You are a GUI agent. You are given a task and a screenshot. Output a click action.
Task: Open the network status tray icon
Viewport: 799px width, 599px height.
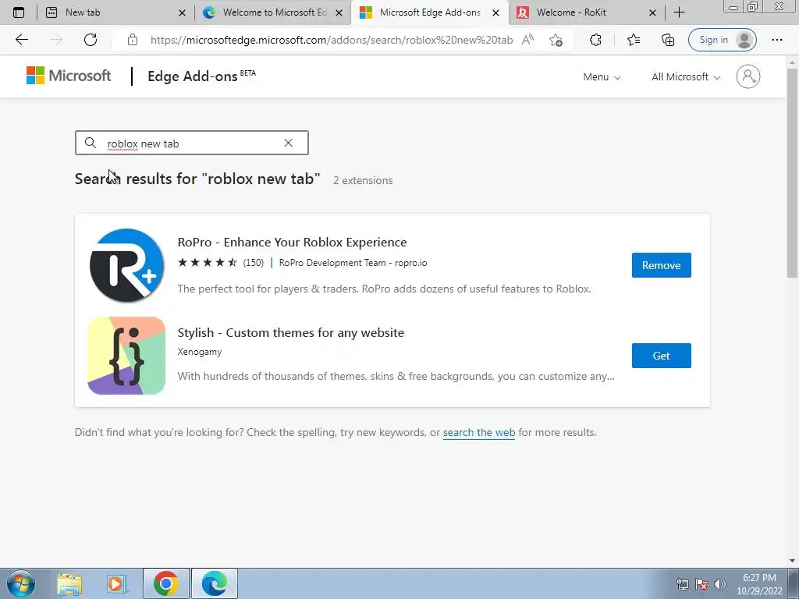682,584
